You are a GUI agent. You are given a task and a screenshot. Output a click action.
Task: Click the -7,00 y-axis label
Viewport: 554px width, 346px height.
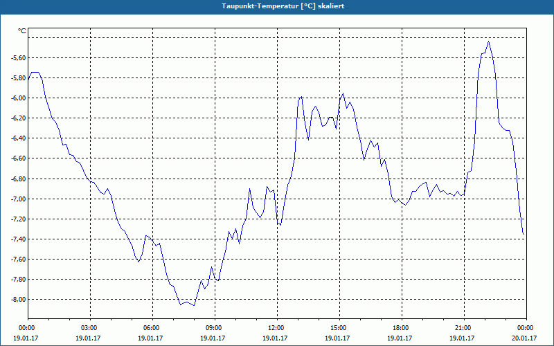[19, 199]
